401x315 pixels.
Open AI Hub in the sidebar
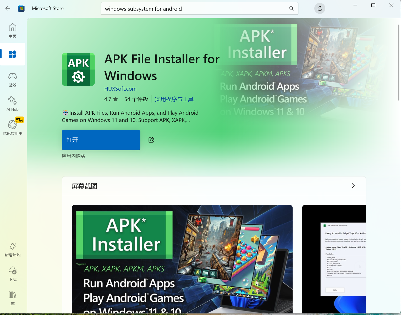pos(13,104)
